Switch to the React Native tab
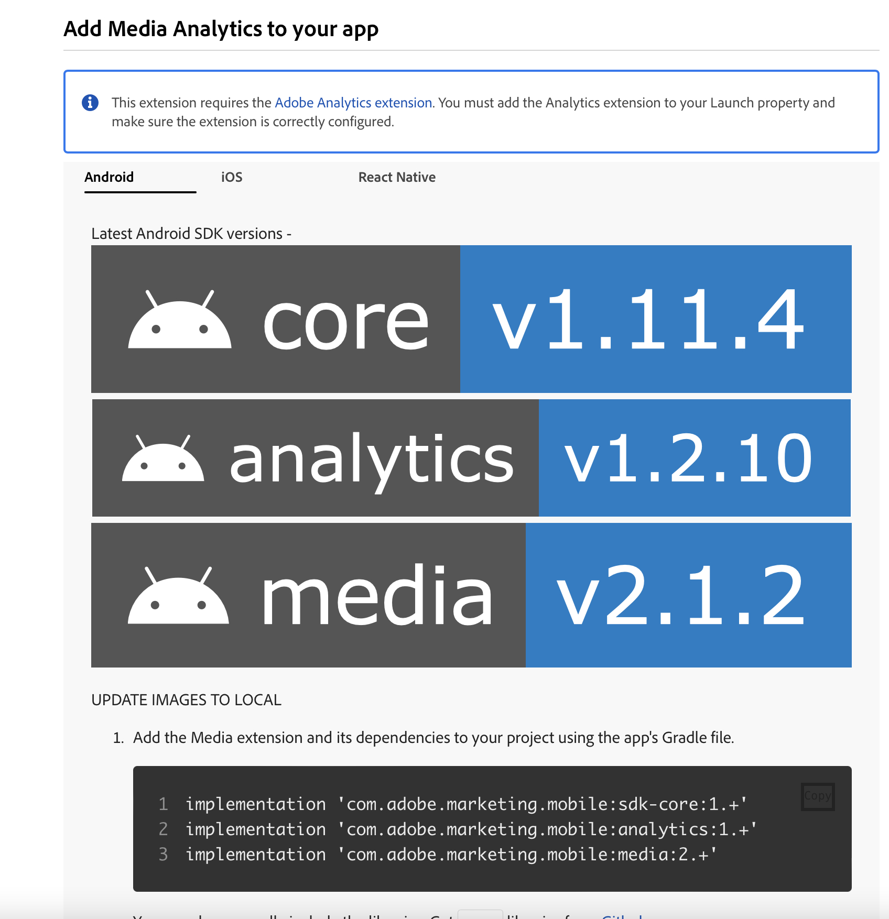The height and width of the screenshot is (919, 889). pyautogui.click(x=397, y=177)
